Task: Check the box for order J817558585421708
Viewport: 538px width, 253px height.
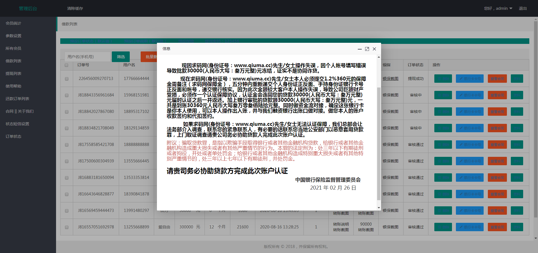Action: (x=67, y=145)
